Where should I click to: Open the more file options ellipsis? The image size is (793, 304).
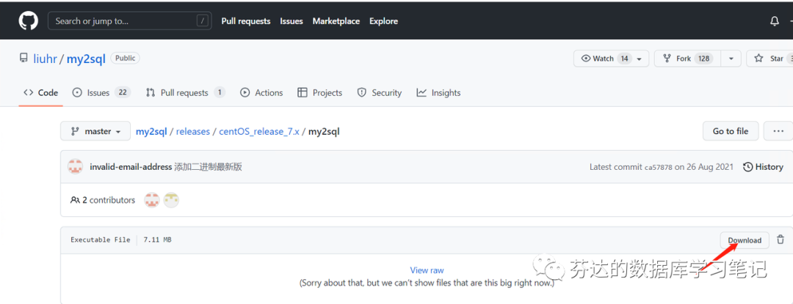click(778, 131)
